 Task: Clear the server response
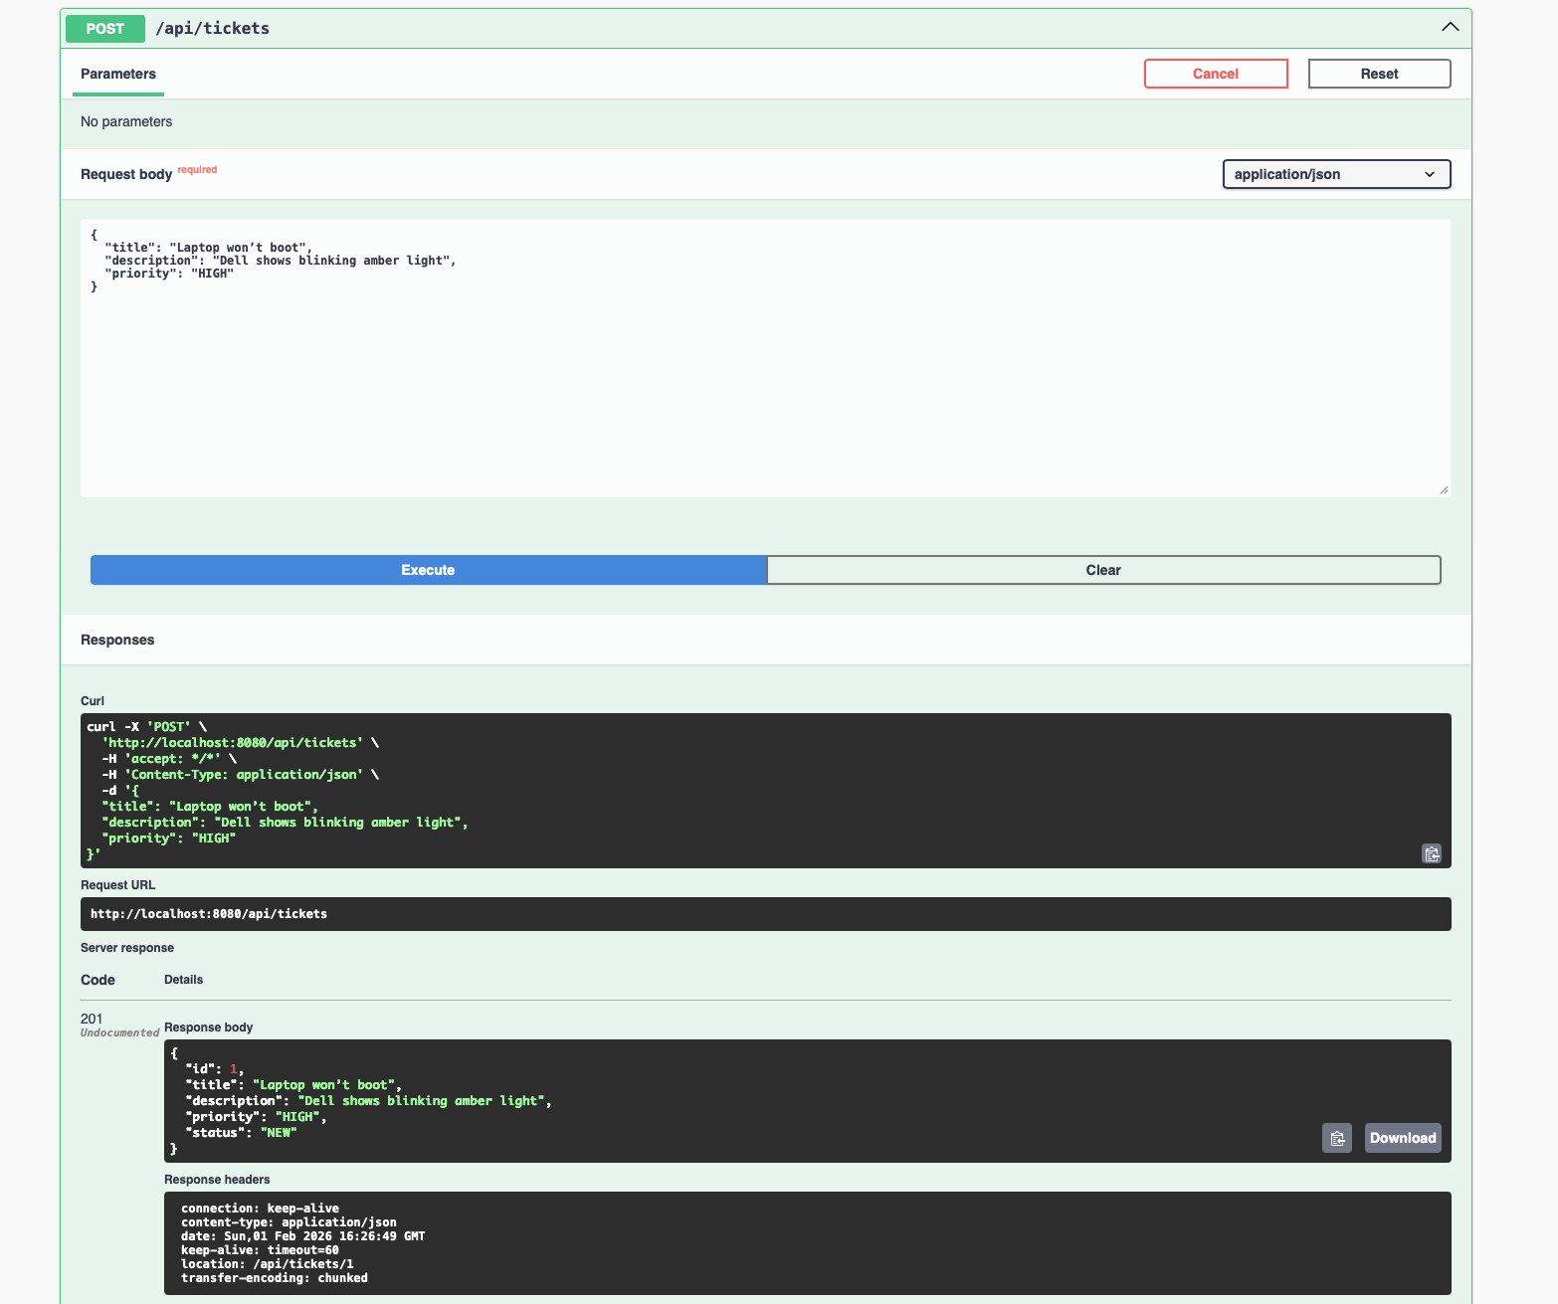tap(1103, 569)
